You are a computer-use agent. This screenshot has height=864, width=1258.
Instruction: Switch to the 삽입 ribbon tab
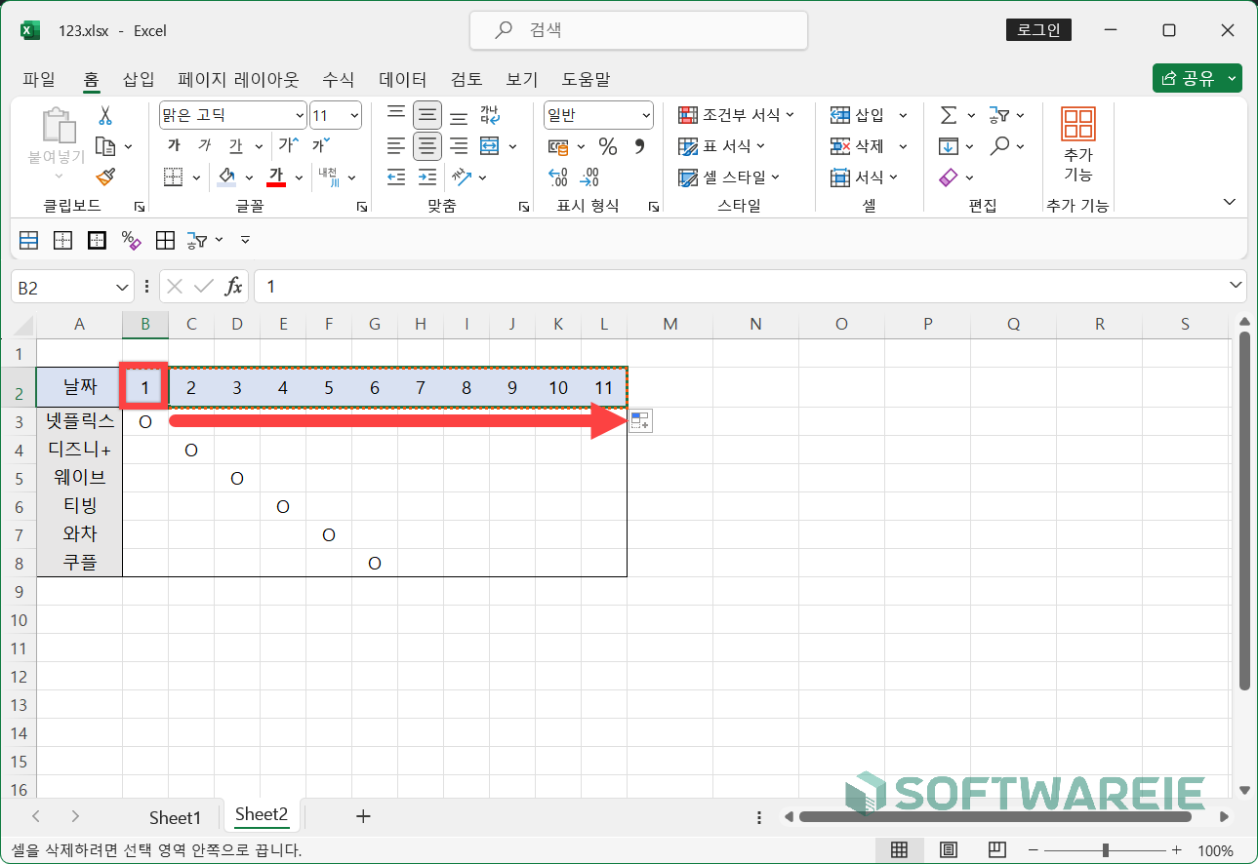pos(139,79)
